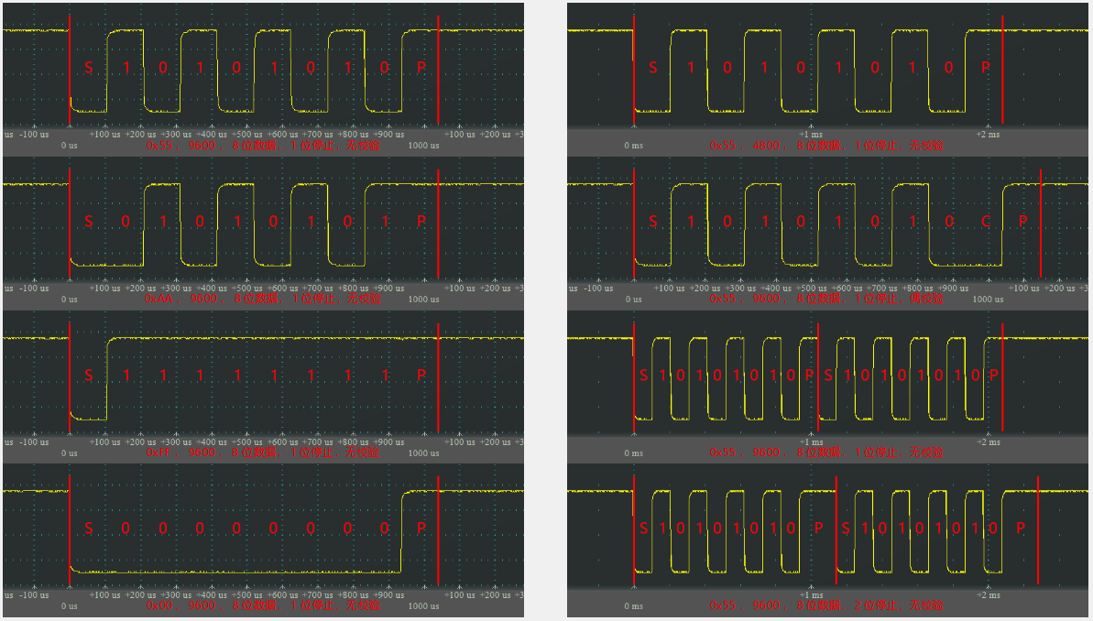Click the '+100 us' label after 0 us in even parity panel

click(x=669, y=289)
